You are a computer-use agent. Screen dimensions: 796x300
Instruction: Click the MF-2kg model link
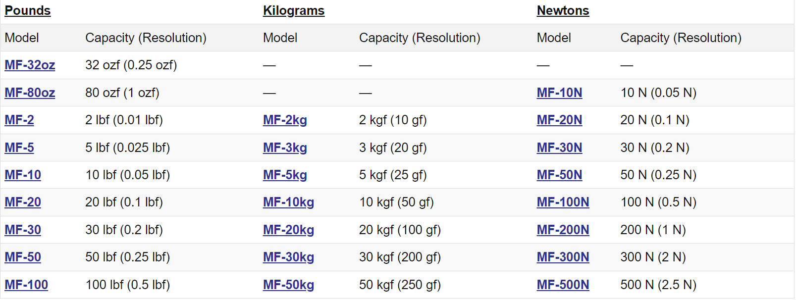click(285, 120)
